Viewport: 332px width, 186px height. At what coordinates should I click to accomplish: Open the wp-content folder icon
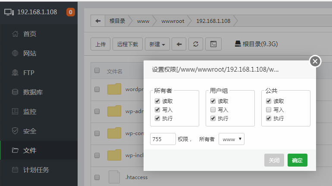click(114, 133)
